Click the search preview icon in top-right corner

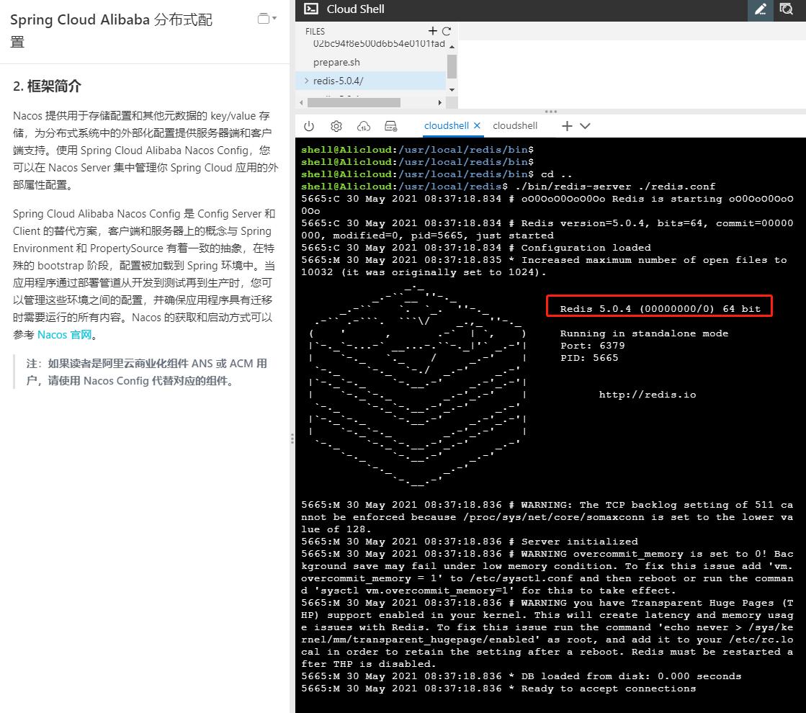(787, 9)
